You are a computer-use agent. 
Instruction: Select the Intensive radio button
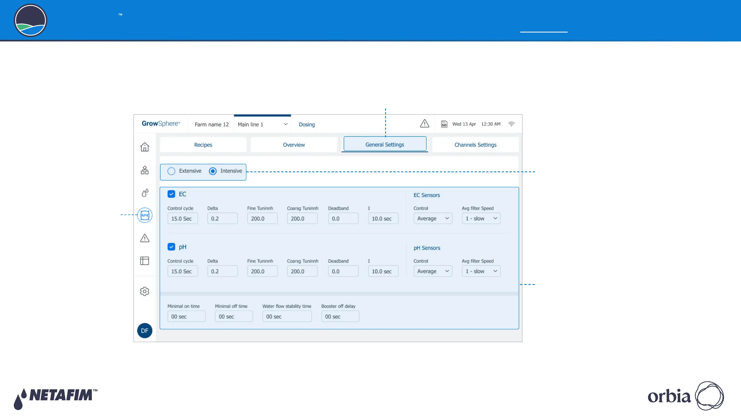pyautogui.click(x=213, y=171)
